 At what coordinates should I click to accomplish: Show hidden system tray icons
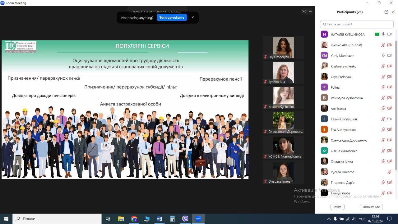(x=329, y=219)
